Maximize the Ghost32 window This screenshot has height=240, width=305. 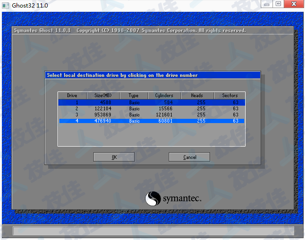(x=278, y=4)
